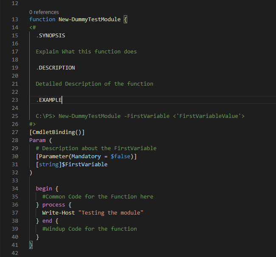
Task: Click the "#Windup Code for the function" comment
Action: (89, 229)
